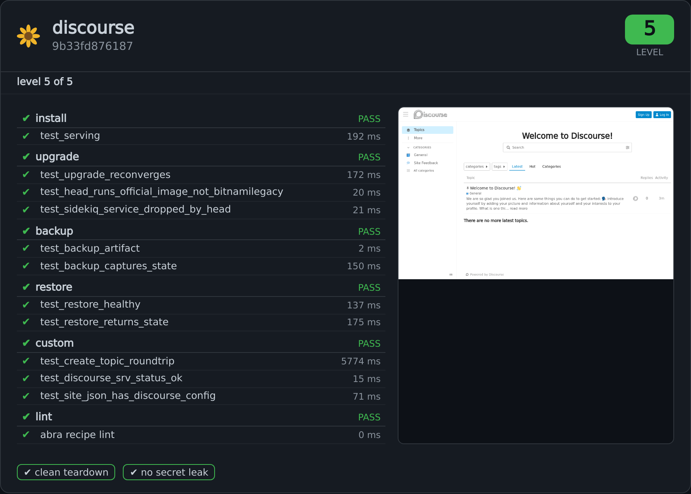Open the categories dropdown filter
The image size is (691, 494).
477,166
